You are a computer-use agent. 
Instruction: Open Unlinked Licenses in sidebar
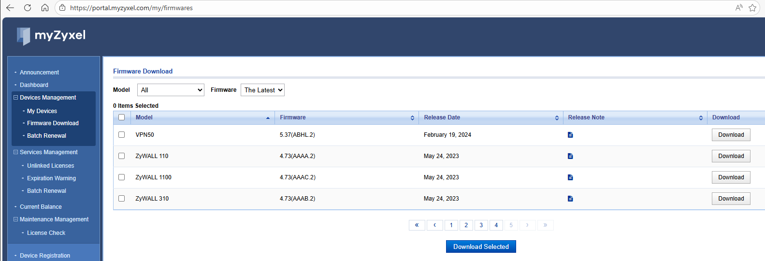50,166
